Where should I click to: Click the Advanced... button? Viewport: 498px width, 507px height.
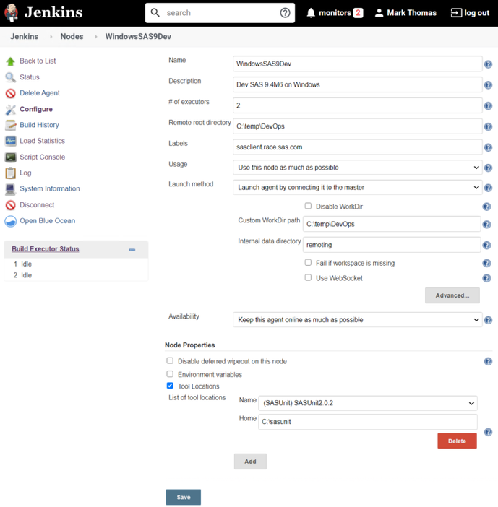coord(452,295)
